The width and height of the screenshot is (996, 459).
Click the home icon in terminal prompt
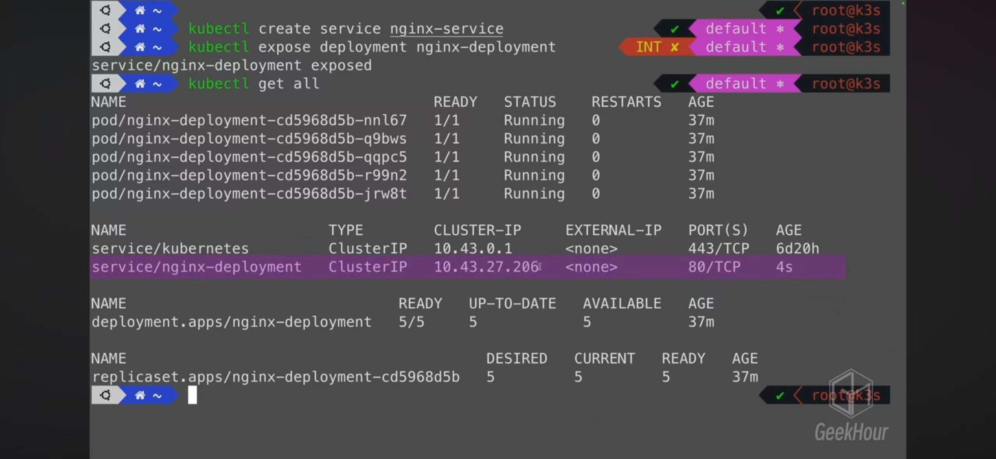pyautogui.click(x=138, y=395)
